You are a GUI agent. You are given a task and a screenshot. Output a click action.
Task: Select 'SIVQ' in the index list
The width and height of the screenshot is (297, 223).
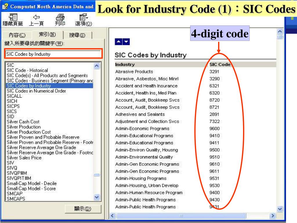[x=12, y=168]
